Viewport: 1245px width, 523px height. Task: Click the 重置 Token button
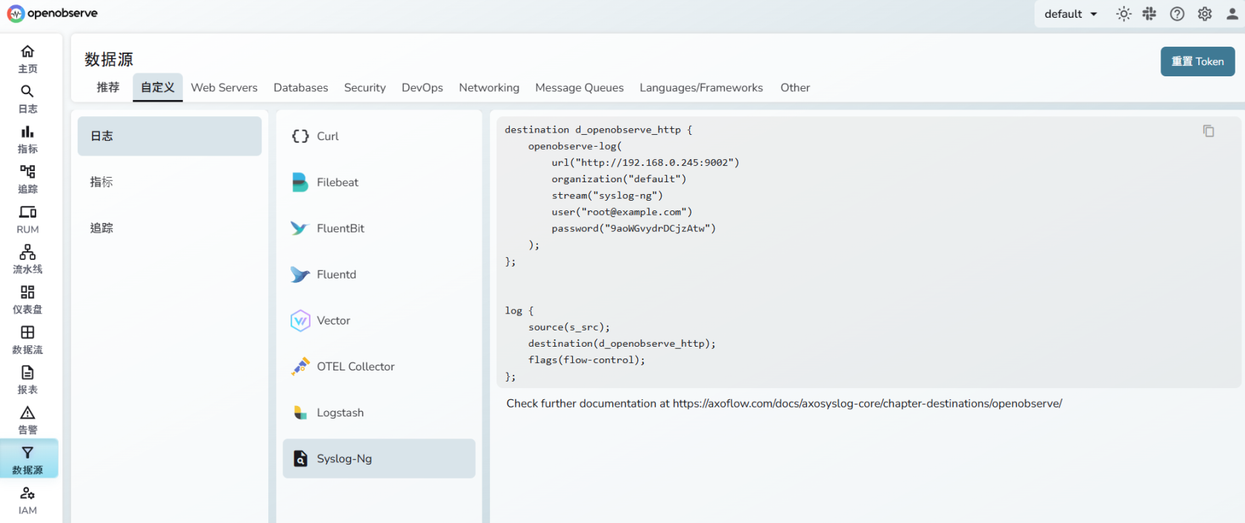[x=1197, y=61]
